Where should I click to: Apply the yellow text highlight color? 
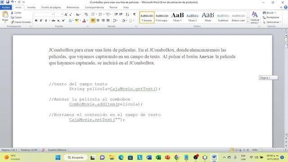77,21
